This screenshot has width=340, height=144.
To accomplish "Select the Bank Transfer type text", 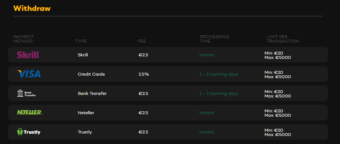I will point(92,93).
